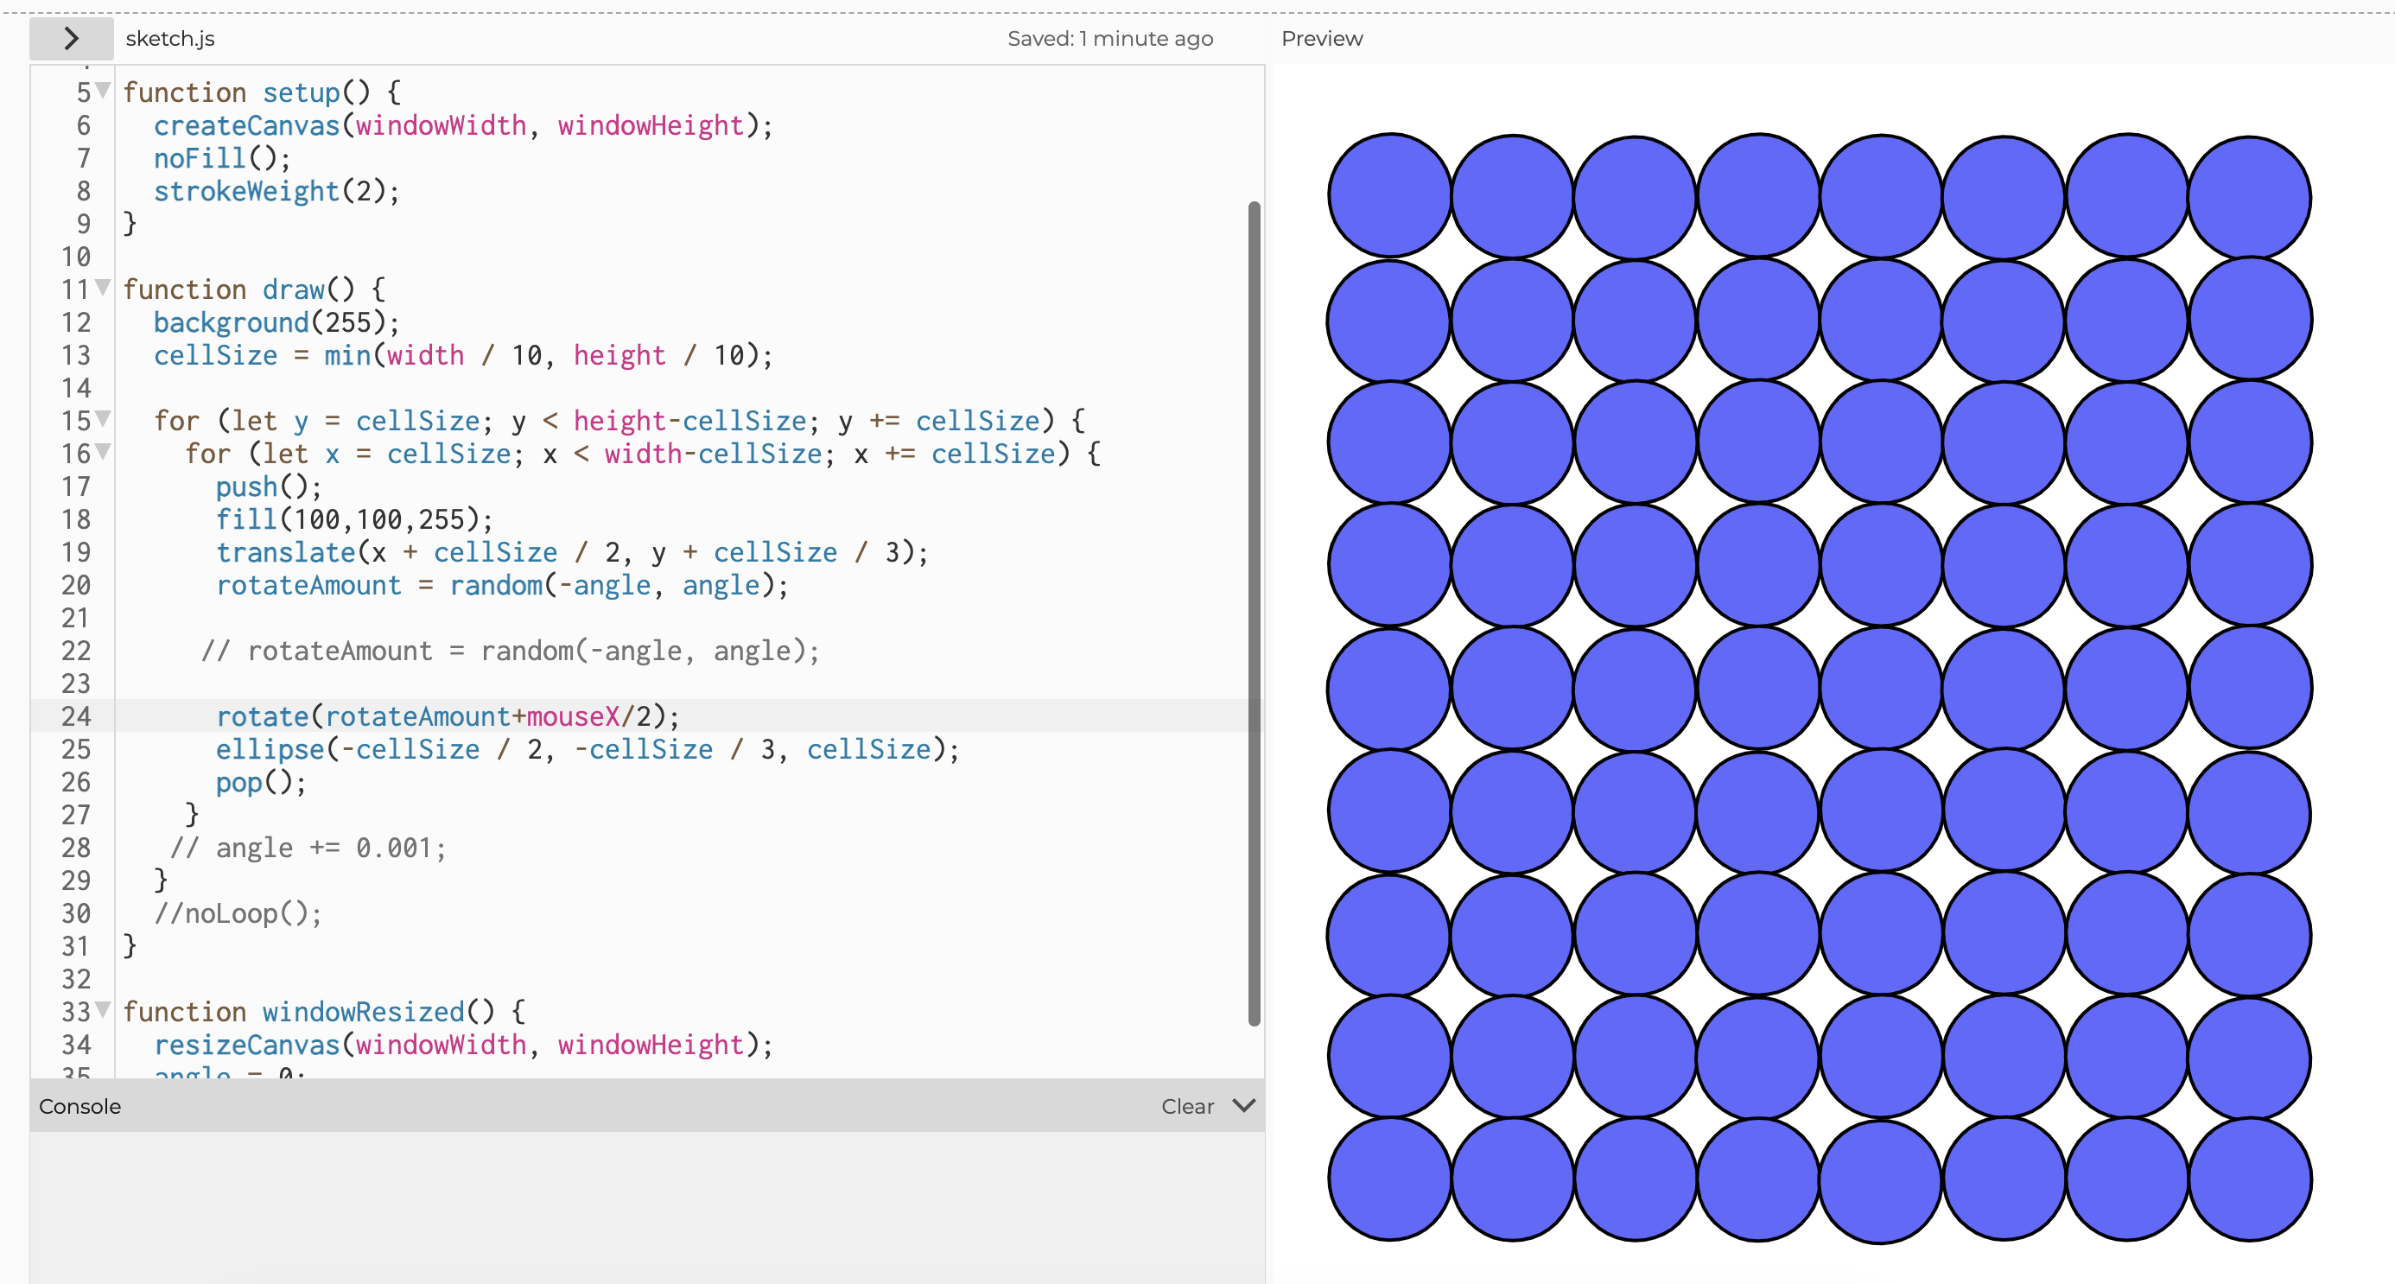Fold the windowResized function at line 33
The image size is (2395, 1284).
103,1008
